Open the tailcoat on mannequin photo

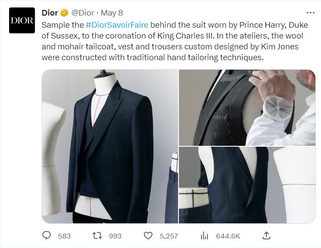click(110, 146)
